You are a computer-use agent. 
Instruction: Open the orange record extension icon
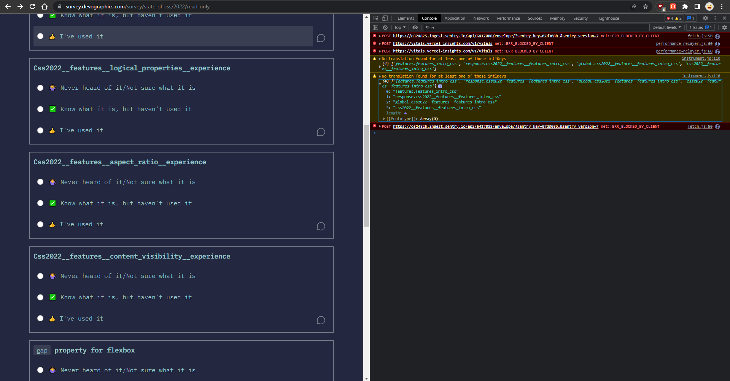[673, 6]
